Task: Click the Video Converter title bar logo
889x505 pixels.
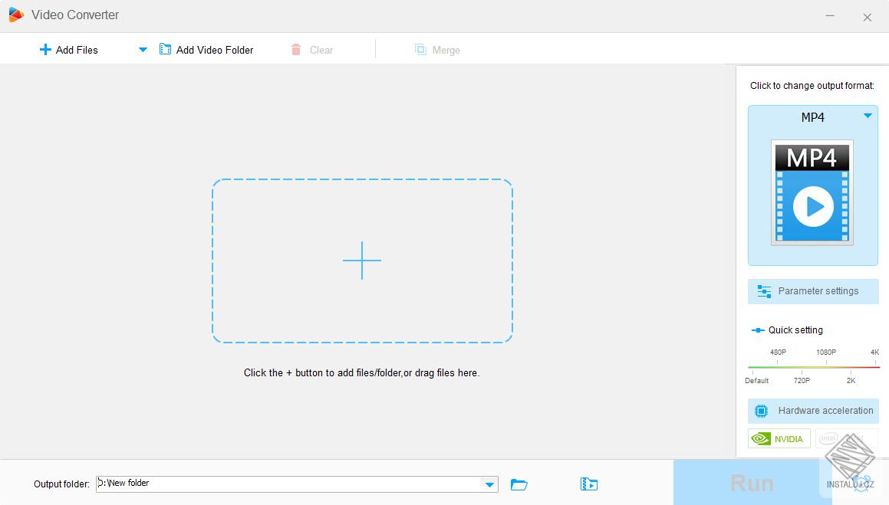Action: tap(15, 14)
